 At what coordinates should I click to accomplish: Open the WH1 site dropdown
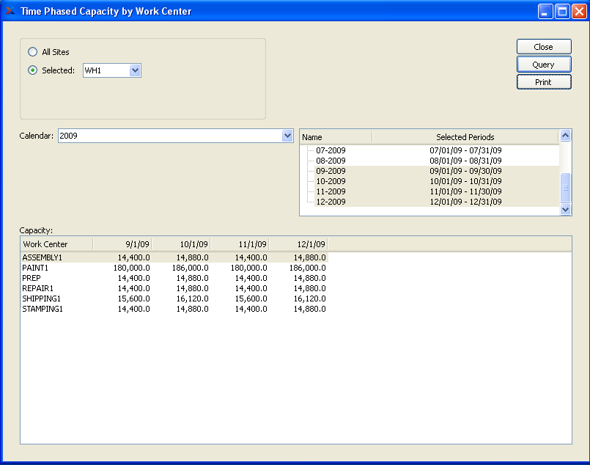134,70
